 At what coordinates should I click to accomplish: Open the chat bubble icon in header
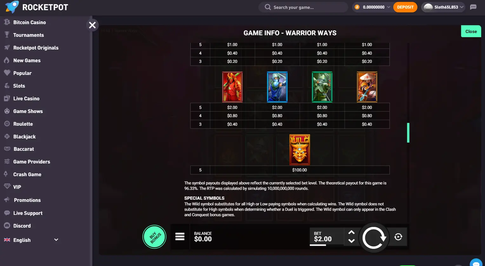(473, 7)
